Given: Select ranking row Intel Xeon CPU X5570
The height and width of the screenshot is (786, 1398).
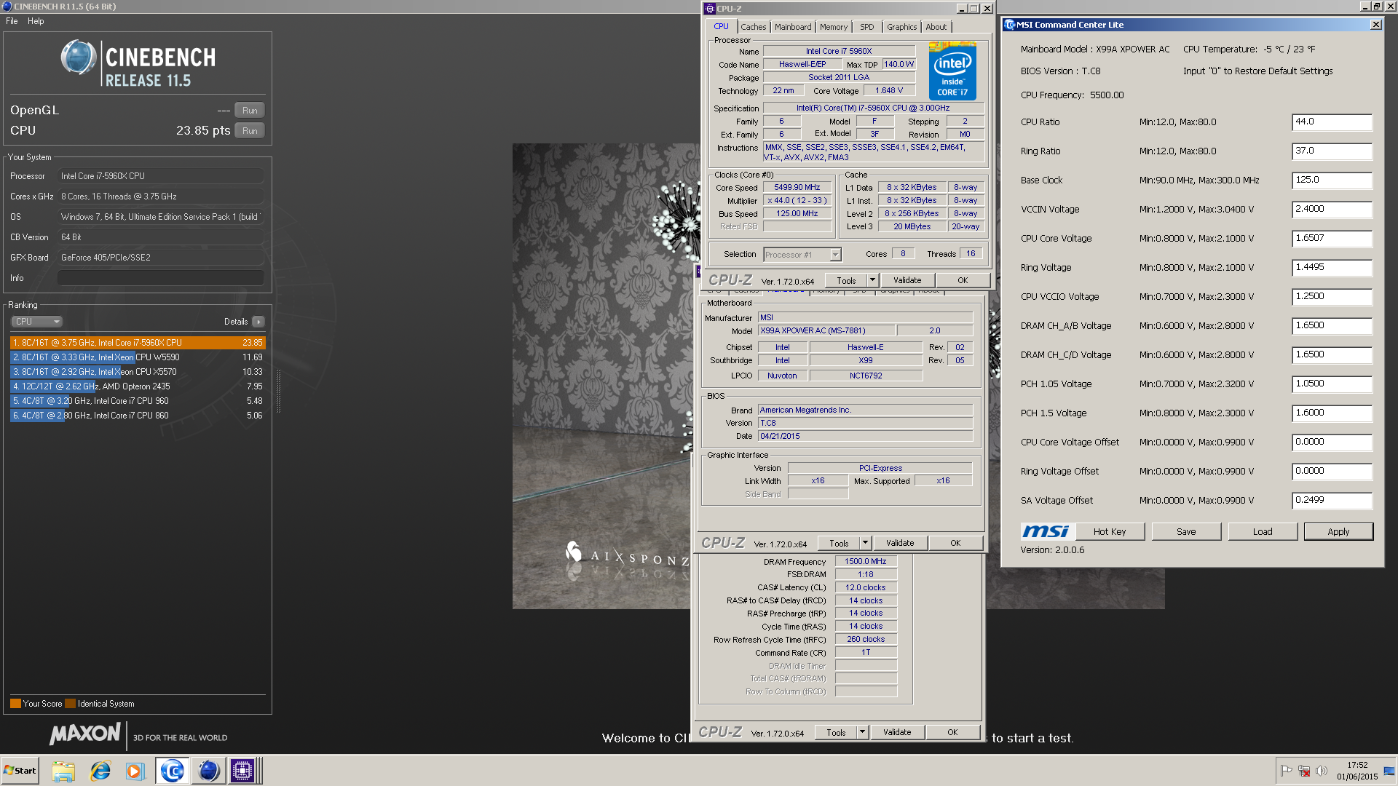Looking at the screenshot, I should tap(138, 372).
